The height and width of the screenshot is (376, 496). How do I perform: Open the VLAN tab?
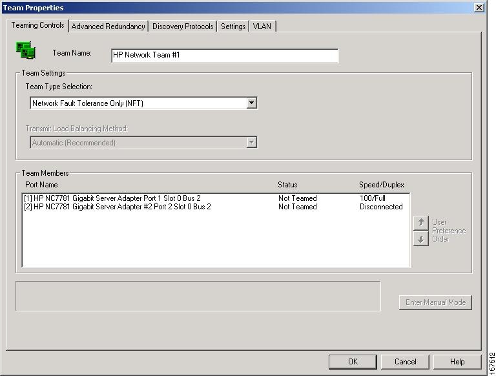(x=262, y=26)
